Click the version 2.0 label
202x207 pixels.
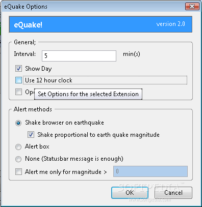[170, 24]
